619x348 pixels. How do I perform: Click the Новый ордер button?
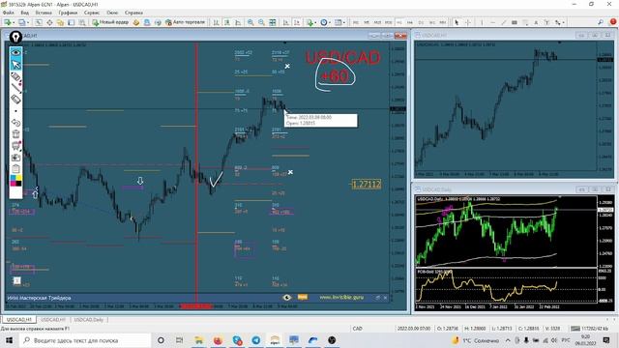coord(110,22)
